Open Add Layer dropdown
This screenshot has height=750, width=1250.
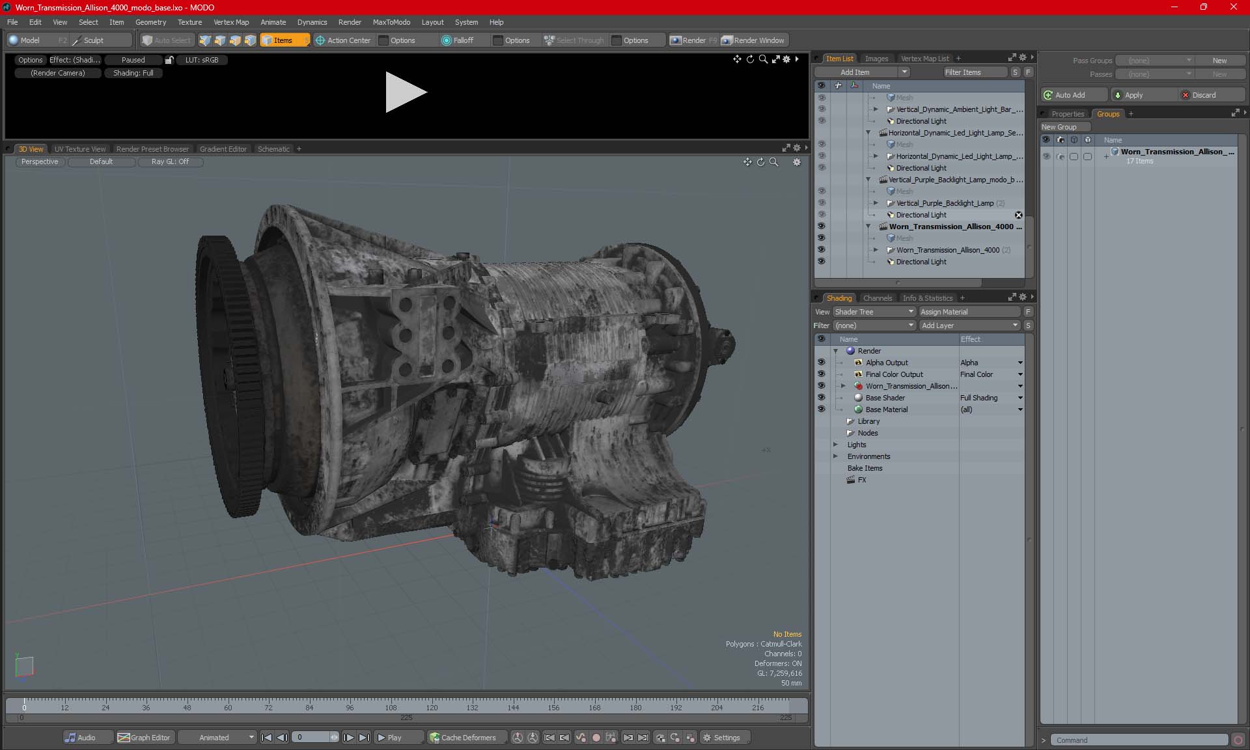coord(969,326)
